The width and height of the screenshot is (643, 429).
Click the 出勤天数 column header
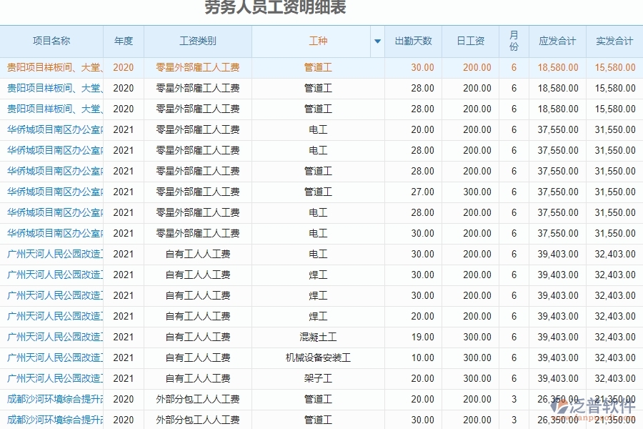(x=414, y=41)
